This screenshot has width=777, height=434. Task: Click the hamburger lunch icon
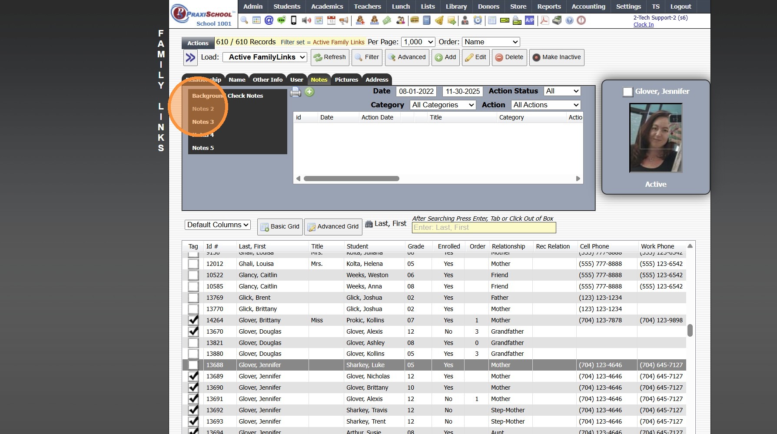click(x=415, y=20)
